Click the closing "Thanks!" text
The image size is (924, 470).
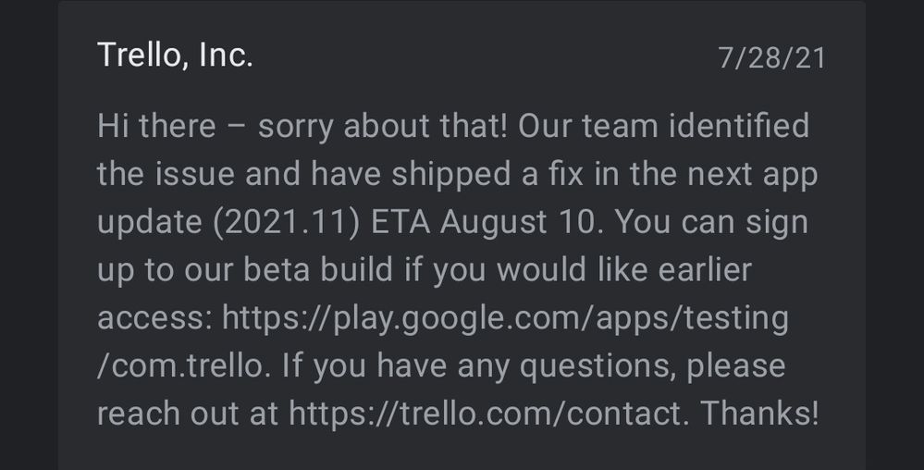click(759, 413)
